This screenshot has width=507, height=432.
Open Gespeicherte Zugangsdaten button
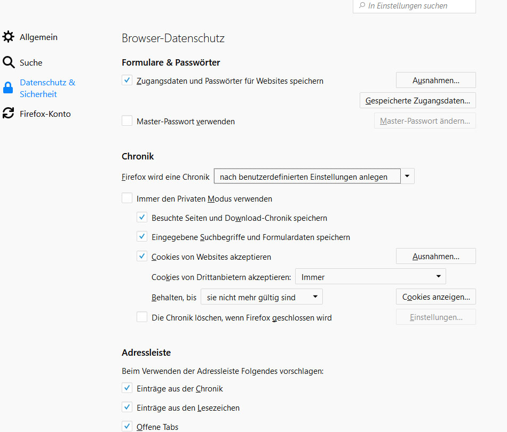[x=418, y=100]
